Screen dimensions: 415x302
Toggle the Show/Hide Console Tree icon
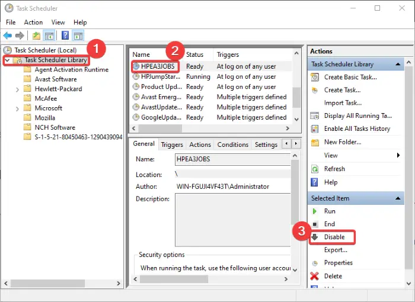point(49,36)
